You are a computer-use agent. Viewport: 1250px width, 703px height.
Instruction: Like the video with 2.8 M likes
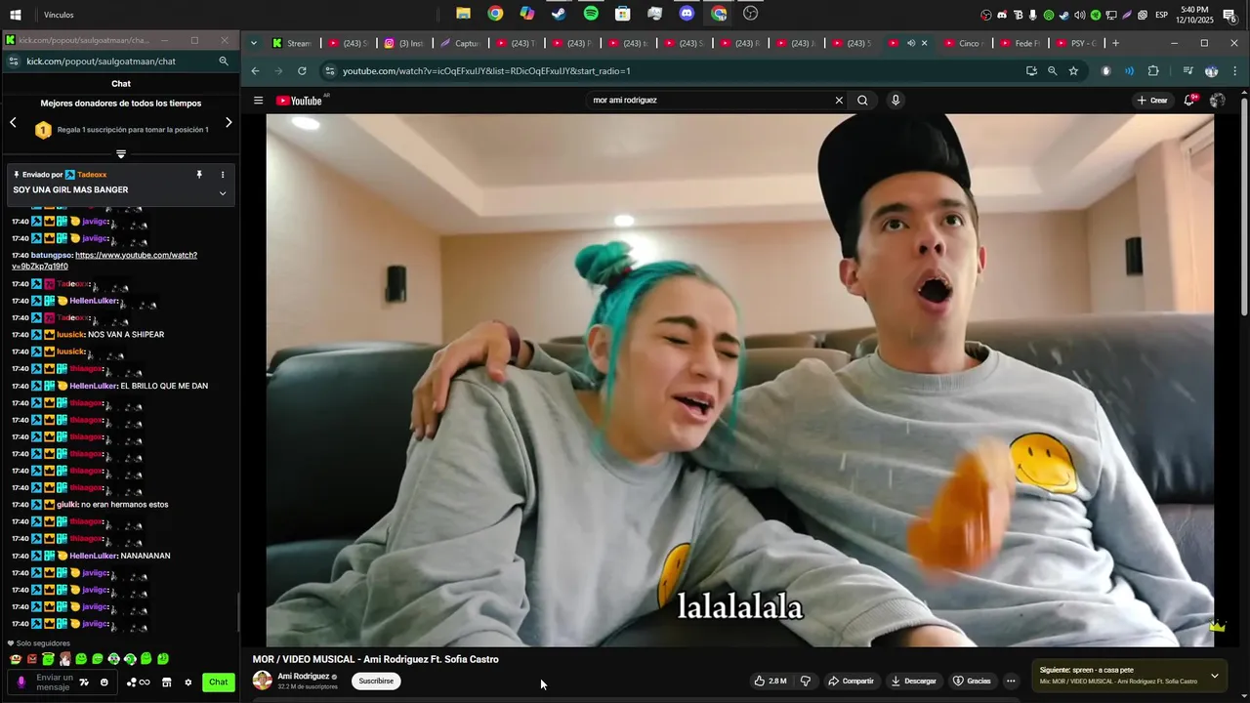point(771,681)
